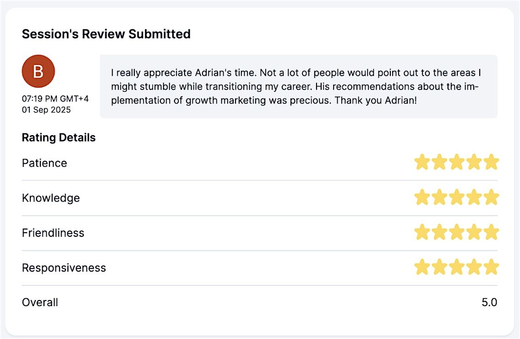520x339 pixels.
Task: Click the 01 Sep 2025 date
Action: tap(46, 110)
